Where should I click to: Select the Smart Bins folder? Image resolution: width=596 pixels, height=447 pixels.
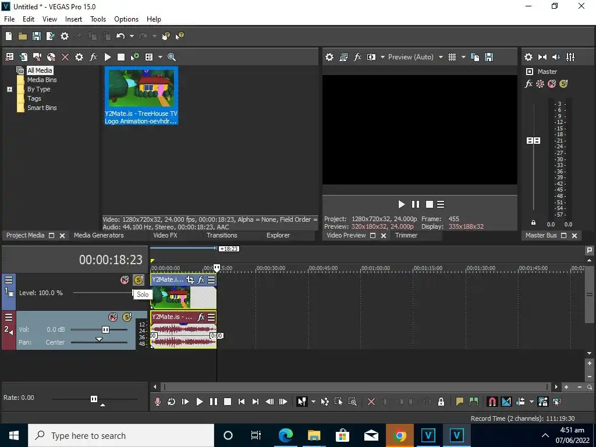coord(42,108)
